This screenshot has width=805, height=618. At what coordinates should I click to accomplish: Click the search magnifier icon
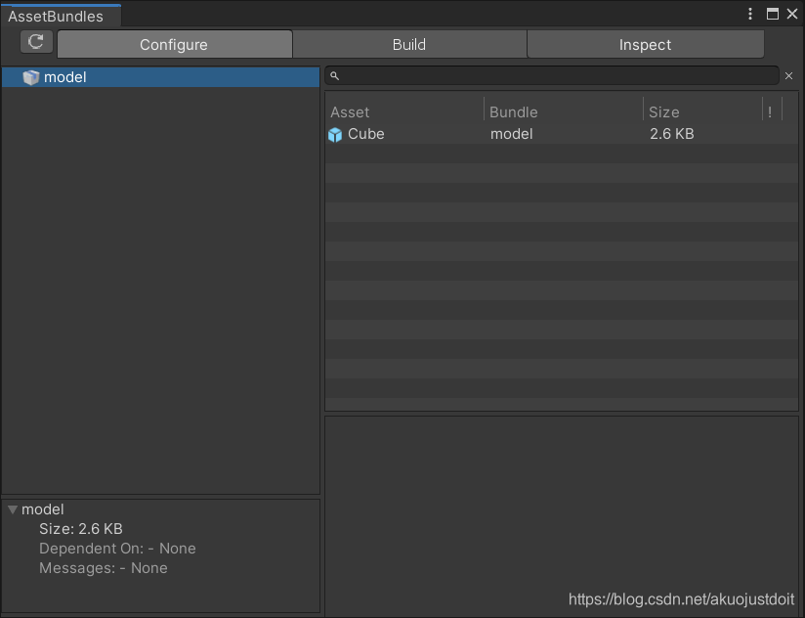click(335, 76)
